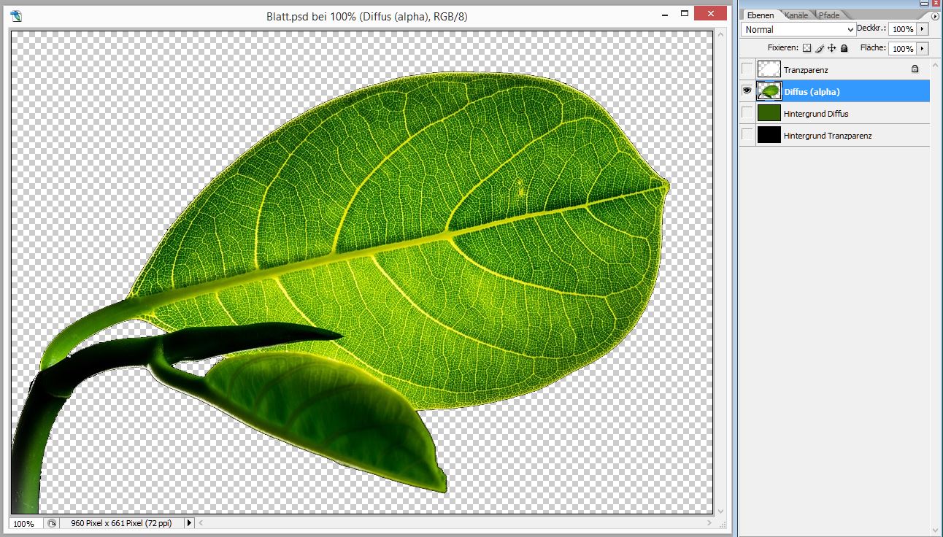This screenshot has height=537, width=943.
Task: Click the document dimensions text in status bar
Action: [121, 523]
